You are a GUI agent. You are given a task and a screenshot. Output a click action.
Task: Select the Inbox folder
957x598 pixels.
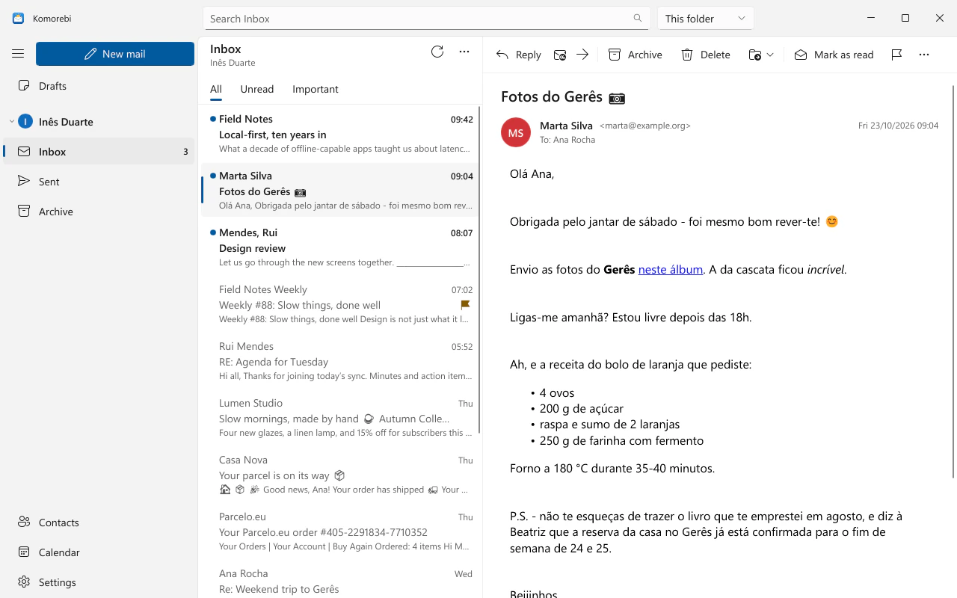click(99, 152)
